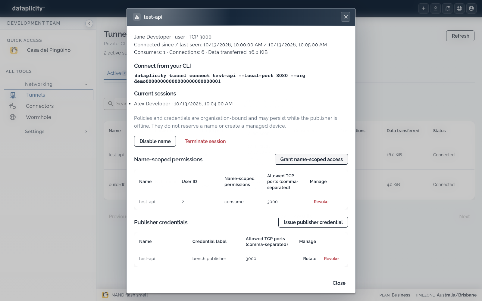Open the notifications bell icon

tap(448, 8)
